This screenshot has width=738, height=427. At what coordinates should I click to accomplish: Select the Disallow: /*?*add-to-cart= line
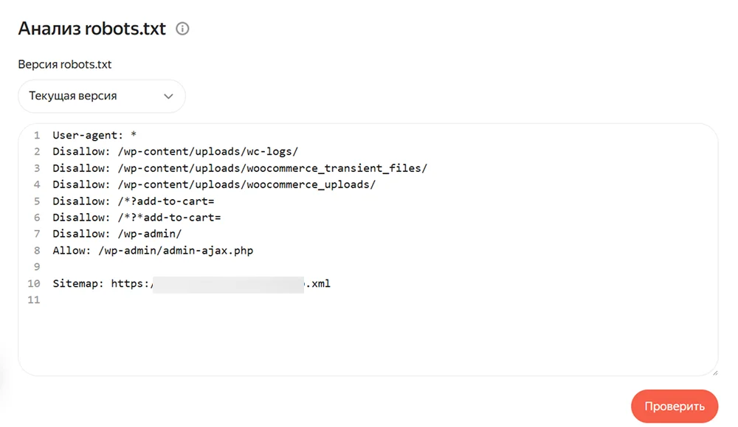click(x=137, y=218)
